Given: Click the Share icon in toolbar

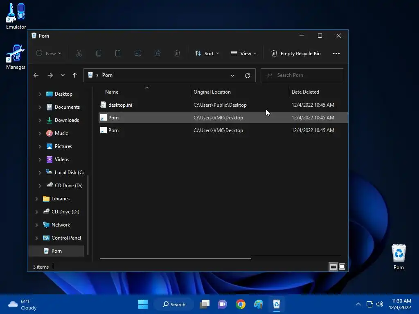Looking at the screenshot, I should tap(158, 54).
